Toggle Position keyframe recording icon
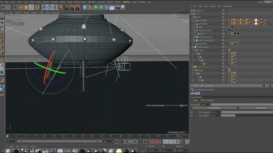Screen dimensions: 273x153 click(x=165, y=142)
